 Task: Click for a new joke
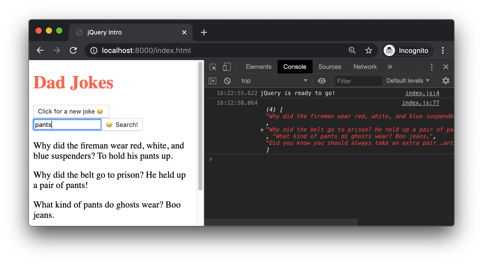pos(71,111)
